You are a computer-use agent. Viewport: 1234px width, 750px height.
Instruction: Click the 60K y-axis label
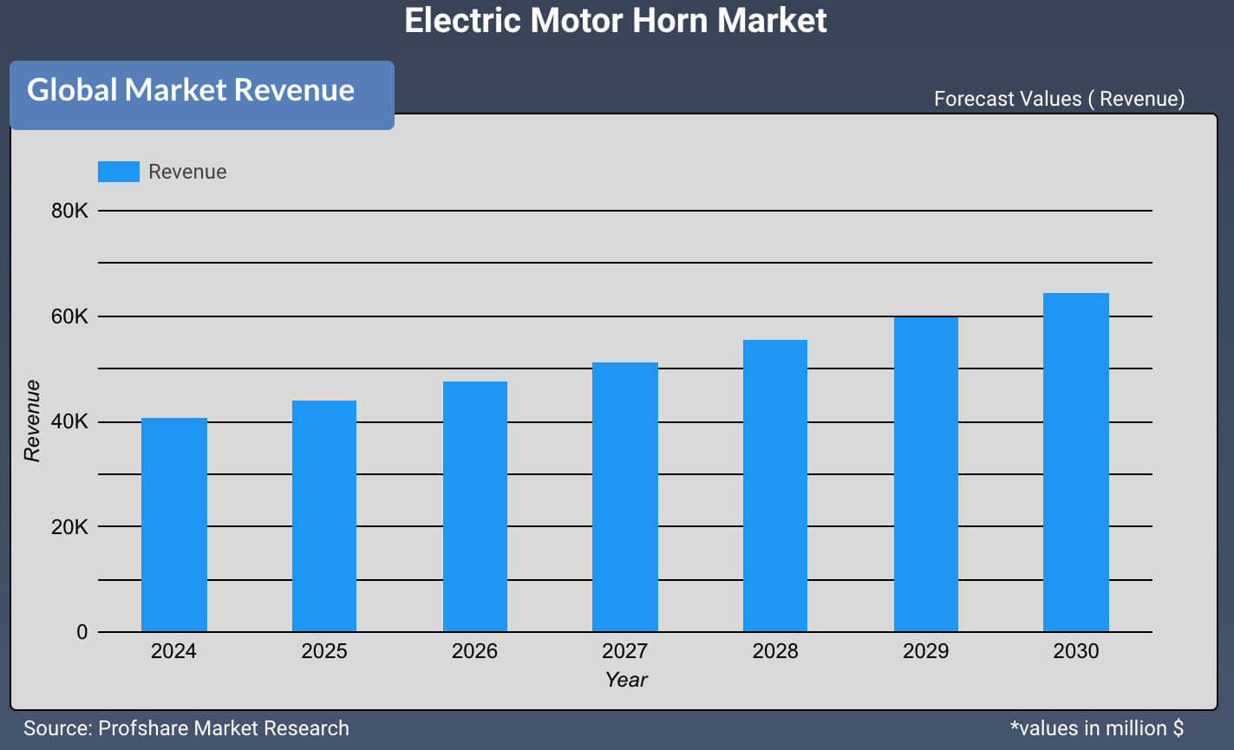pos(69,316)
